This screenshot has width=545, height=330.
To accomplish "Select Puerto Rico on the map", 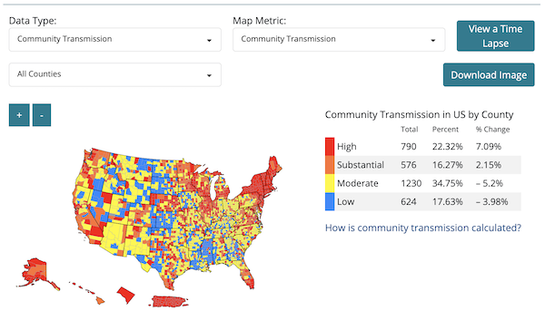I will [169, 301].
